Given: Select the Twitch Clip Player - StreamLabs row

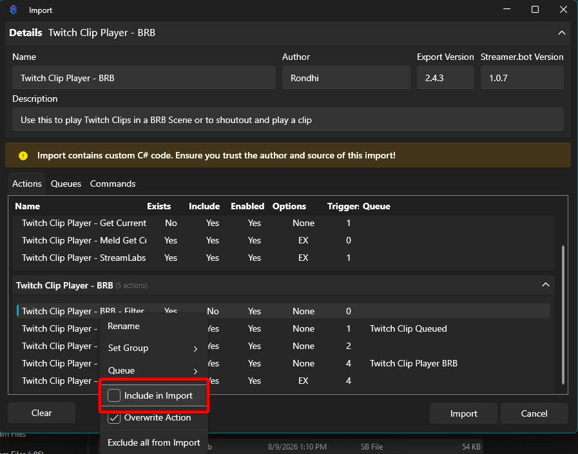Looking at the screenshot, I should coord(283,258).
